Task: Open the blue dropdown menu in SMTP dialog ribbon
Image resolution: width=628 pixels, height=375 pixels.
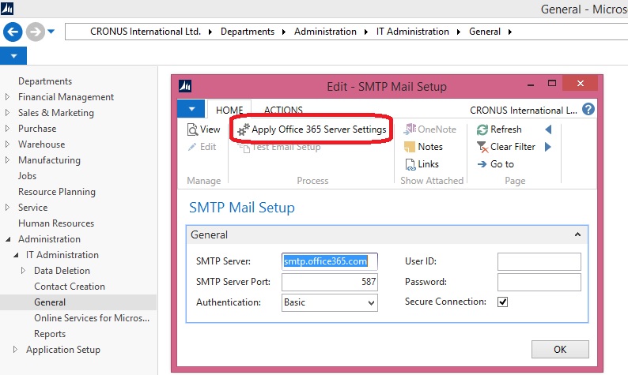Action: coord(191,109)
